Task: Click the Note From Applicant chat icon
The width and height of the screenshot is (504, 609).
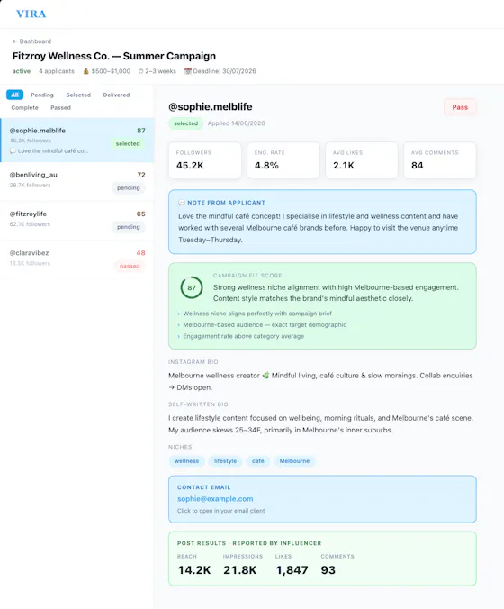Action: (x=182, y=203)
